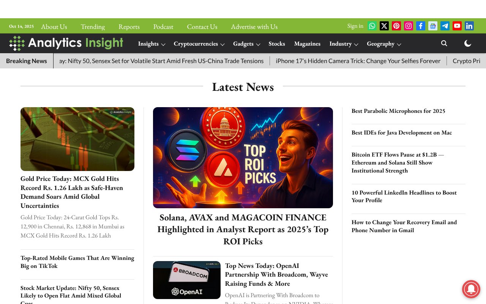Visit the Pinterest page icon
Screen dimensions: 486x304
(396, 26)
